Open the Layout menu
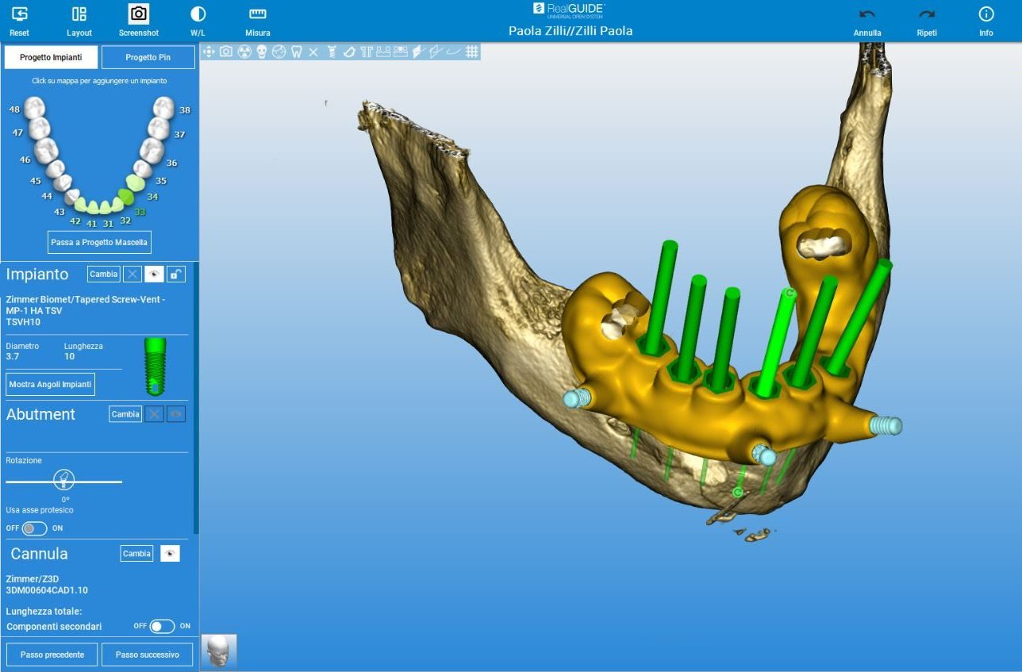1022x672 pixels. point(79,14)
